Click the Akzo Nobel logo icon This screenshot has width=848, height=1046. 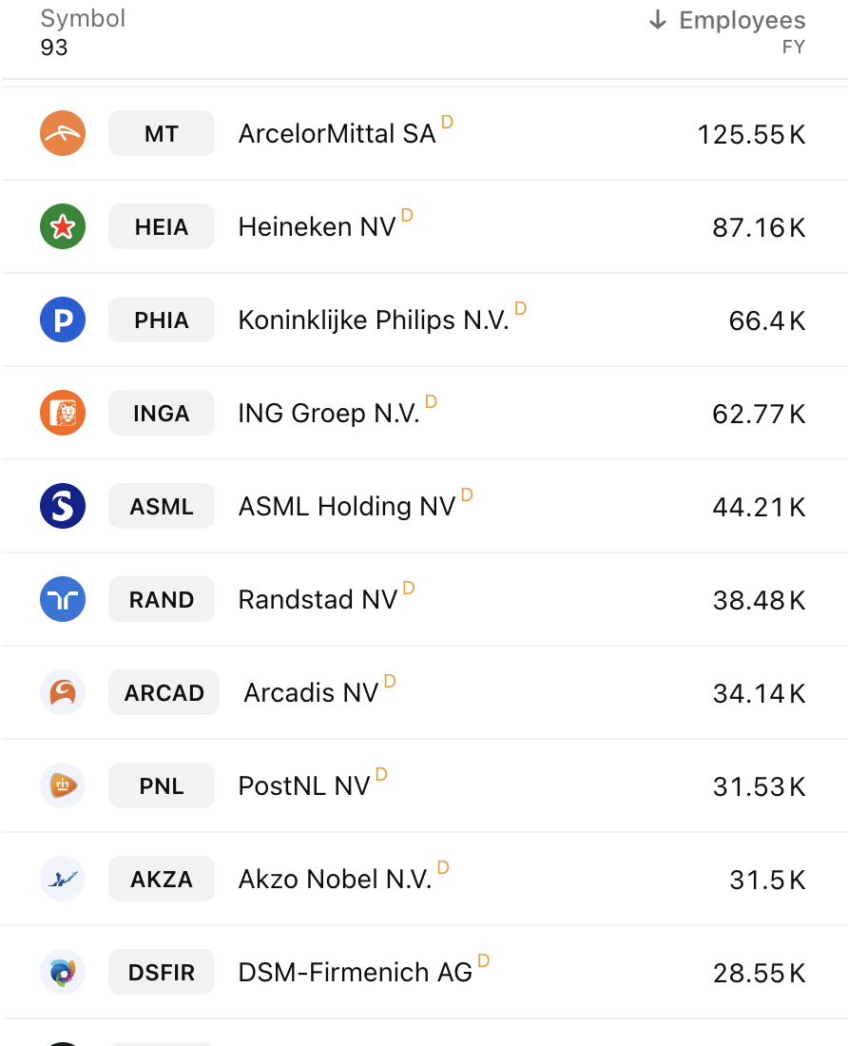(x=63, y=879)
